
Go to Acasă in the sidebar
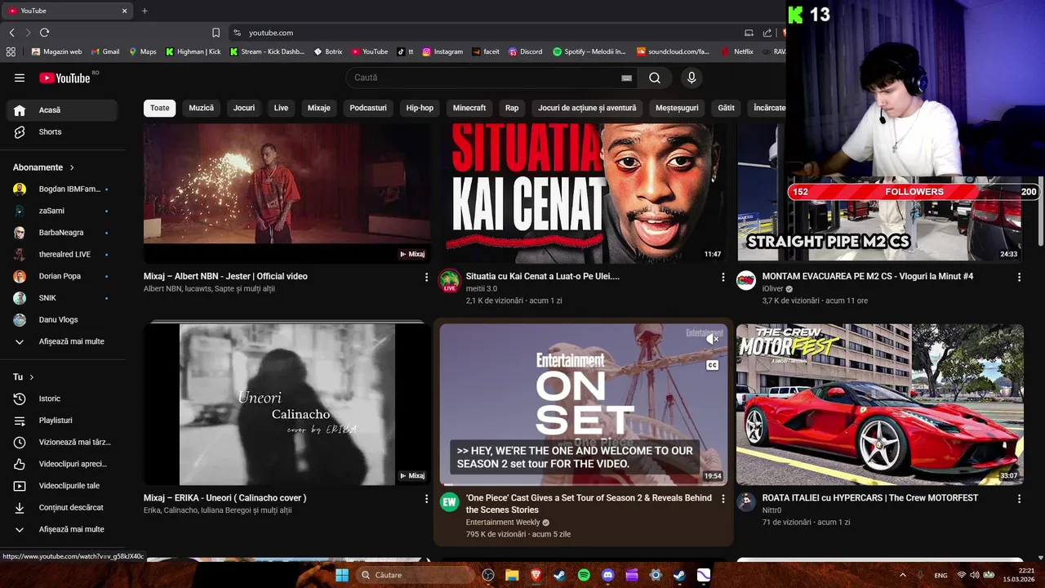(x=62, y=110)
